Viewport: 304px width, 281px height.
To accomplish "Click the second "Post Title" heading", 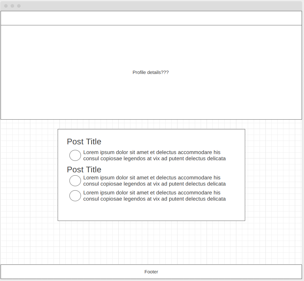I will tap(84, 169).
